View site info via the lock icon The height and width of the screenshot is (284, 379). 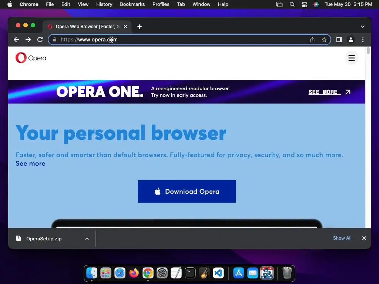(x=55, y=40)
